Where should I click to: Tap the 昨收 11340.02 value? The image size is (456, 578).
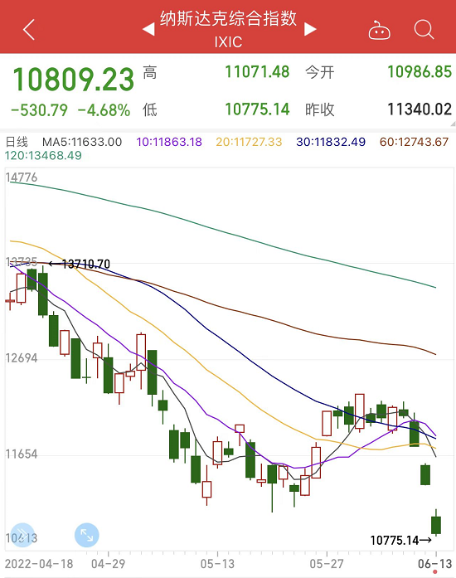click(420, 109)
